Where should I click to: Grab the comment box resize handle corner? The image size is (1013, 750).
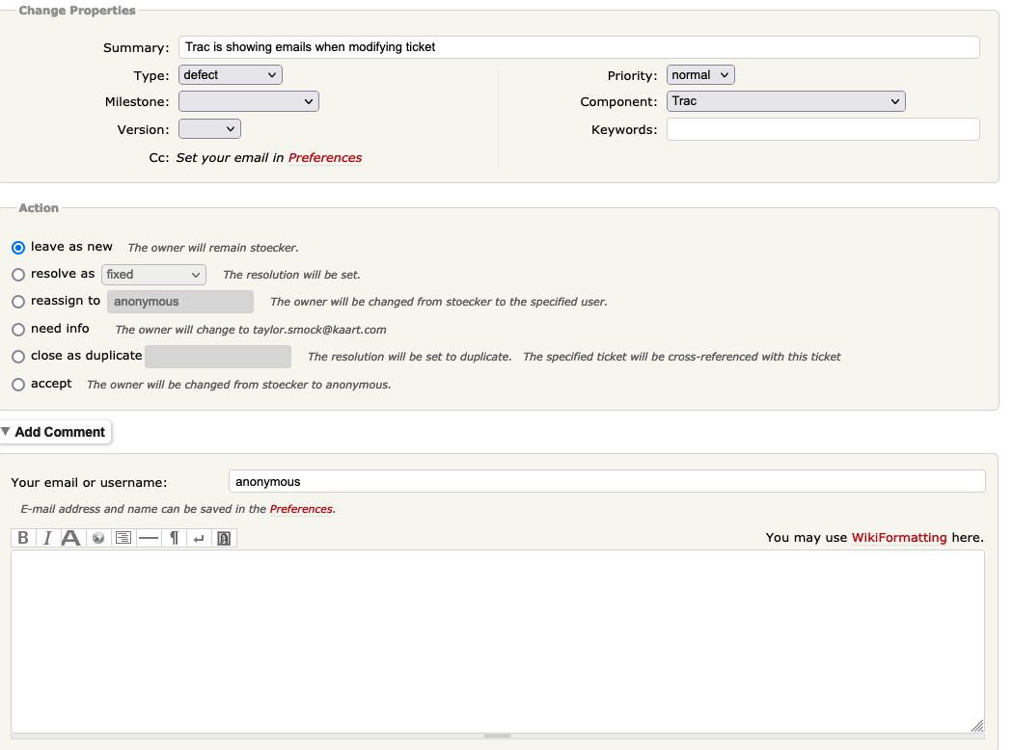click(976, 726)
